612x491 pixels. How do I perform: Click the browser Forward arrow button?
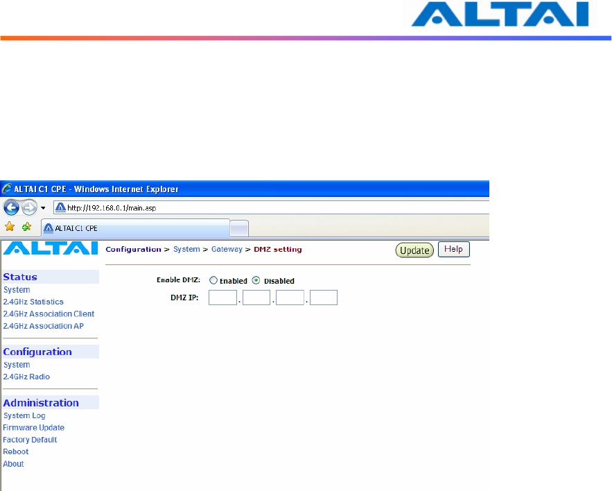point(29,207)
